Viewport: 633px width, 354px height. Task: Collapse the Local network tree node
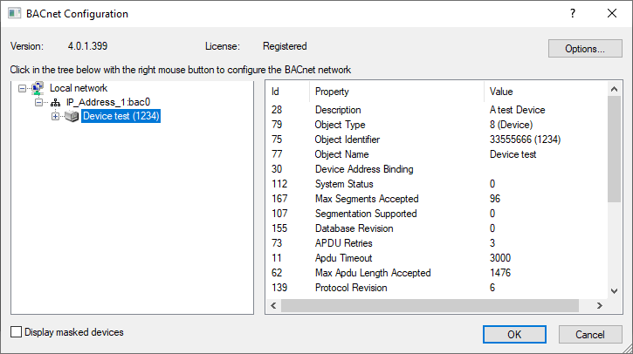pyautogui.click(x=23, y=88)
